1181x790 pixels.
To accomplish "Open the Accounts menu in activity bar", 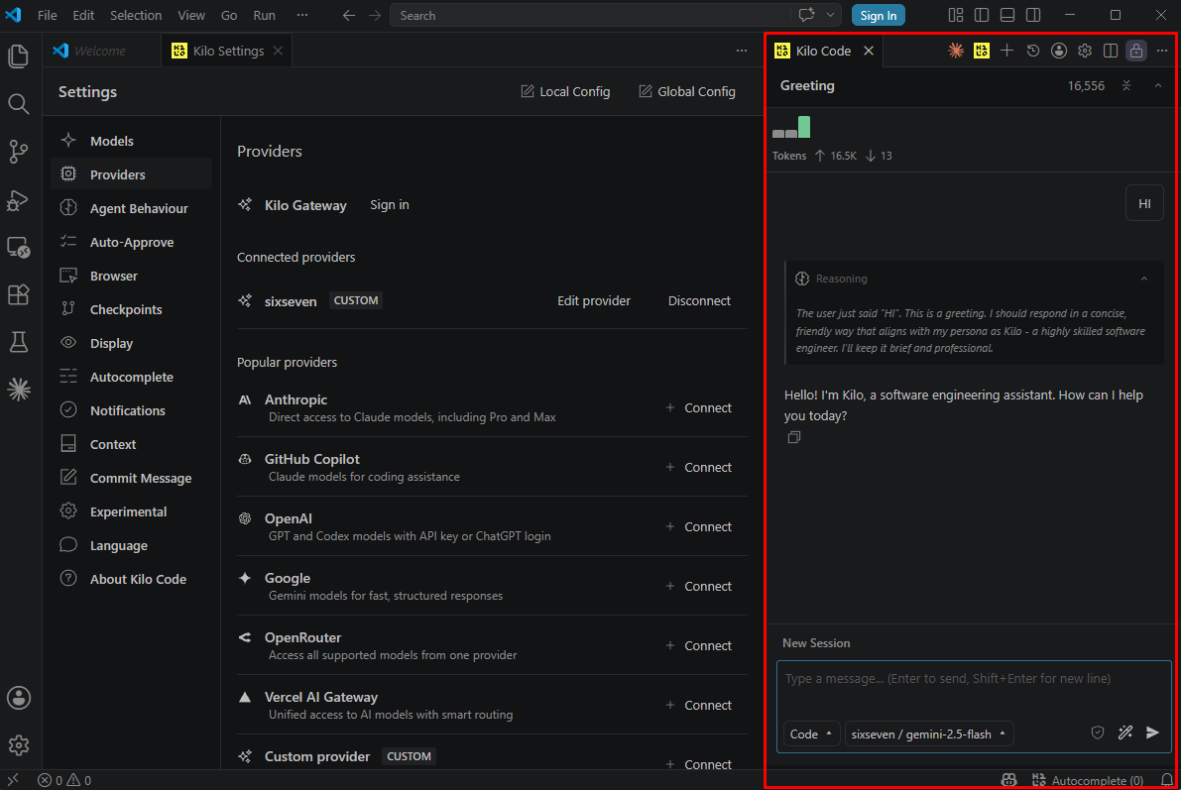I will (x=18, y=698).
